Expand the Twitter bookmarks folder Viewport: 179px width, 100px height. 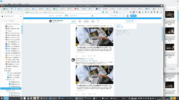coord(5,69)
